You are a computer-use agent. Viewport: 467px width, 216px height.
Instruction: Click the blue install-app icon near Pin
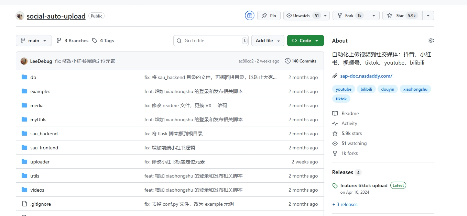(x=249, y=15)
